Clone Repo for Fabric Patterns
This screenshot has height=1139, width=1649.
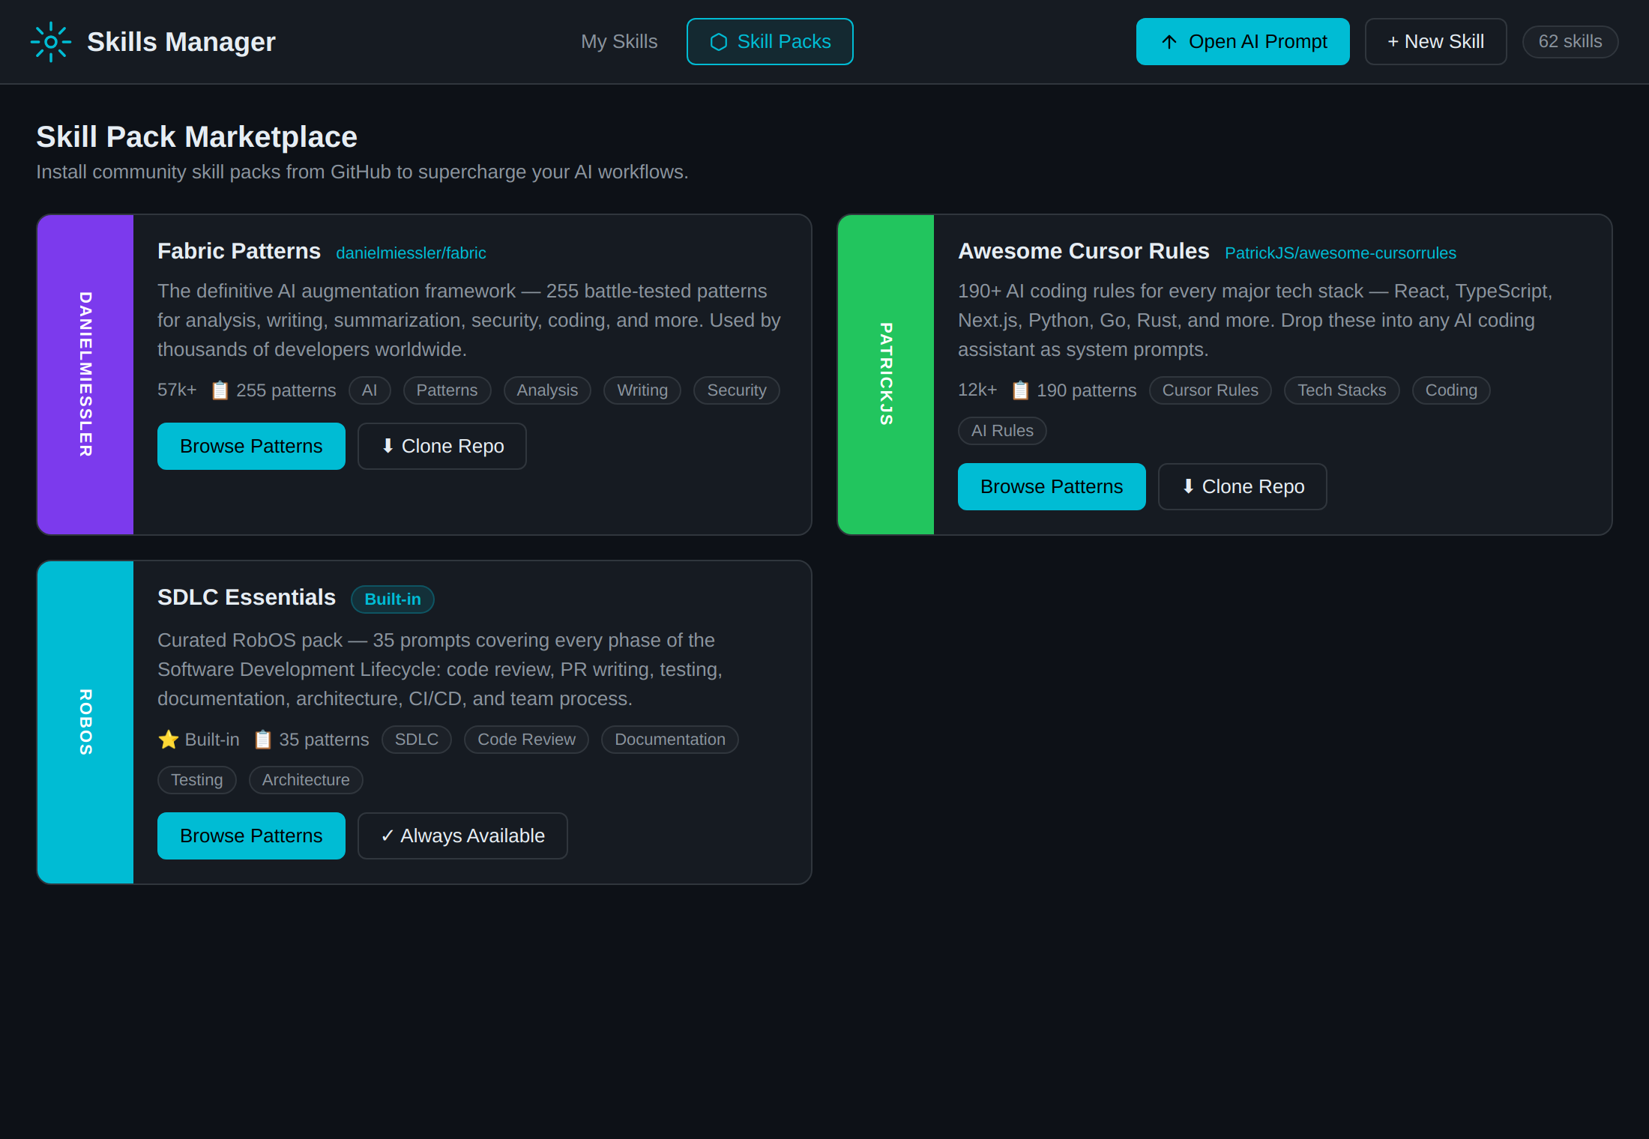click(442, 446)
